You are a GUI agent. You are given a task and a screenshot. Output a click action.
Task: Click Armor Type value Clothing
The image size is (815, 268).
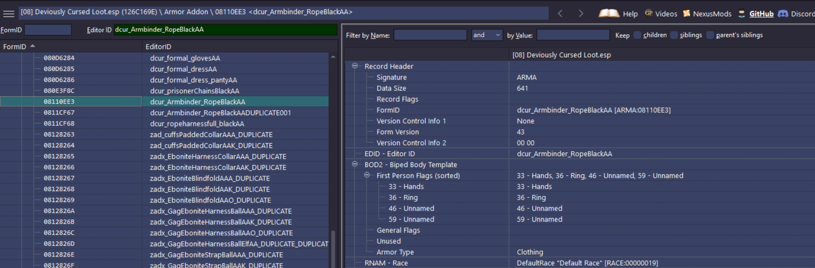point(530,252)
